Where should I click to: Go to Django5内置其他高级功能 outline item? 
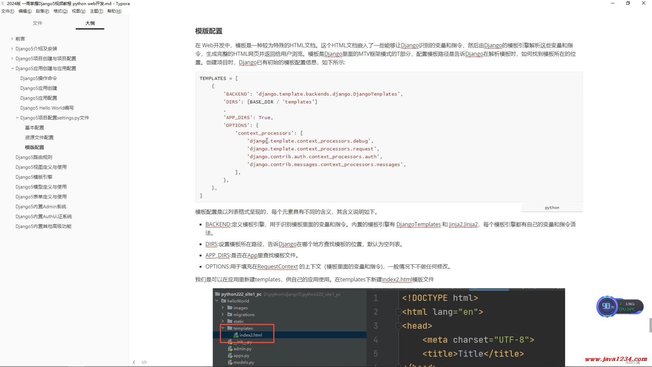[x=43, y=226]
